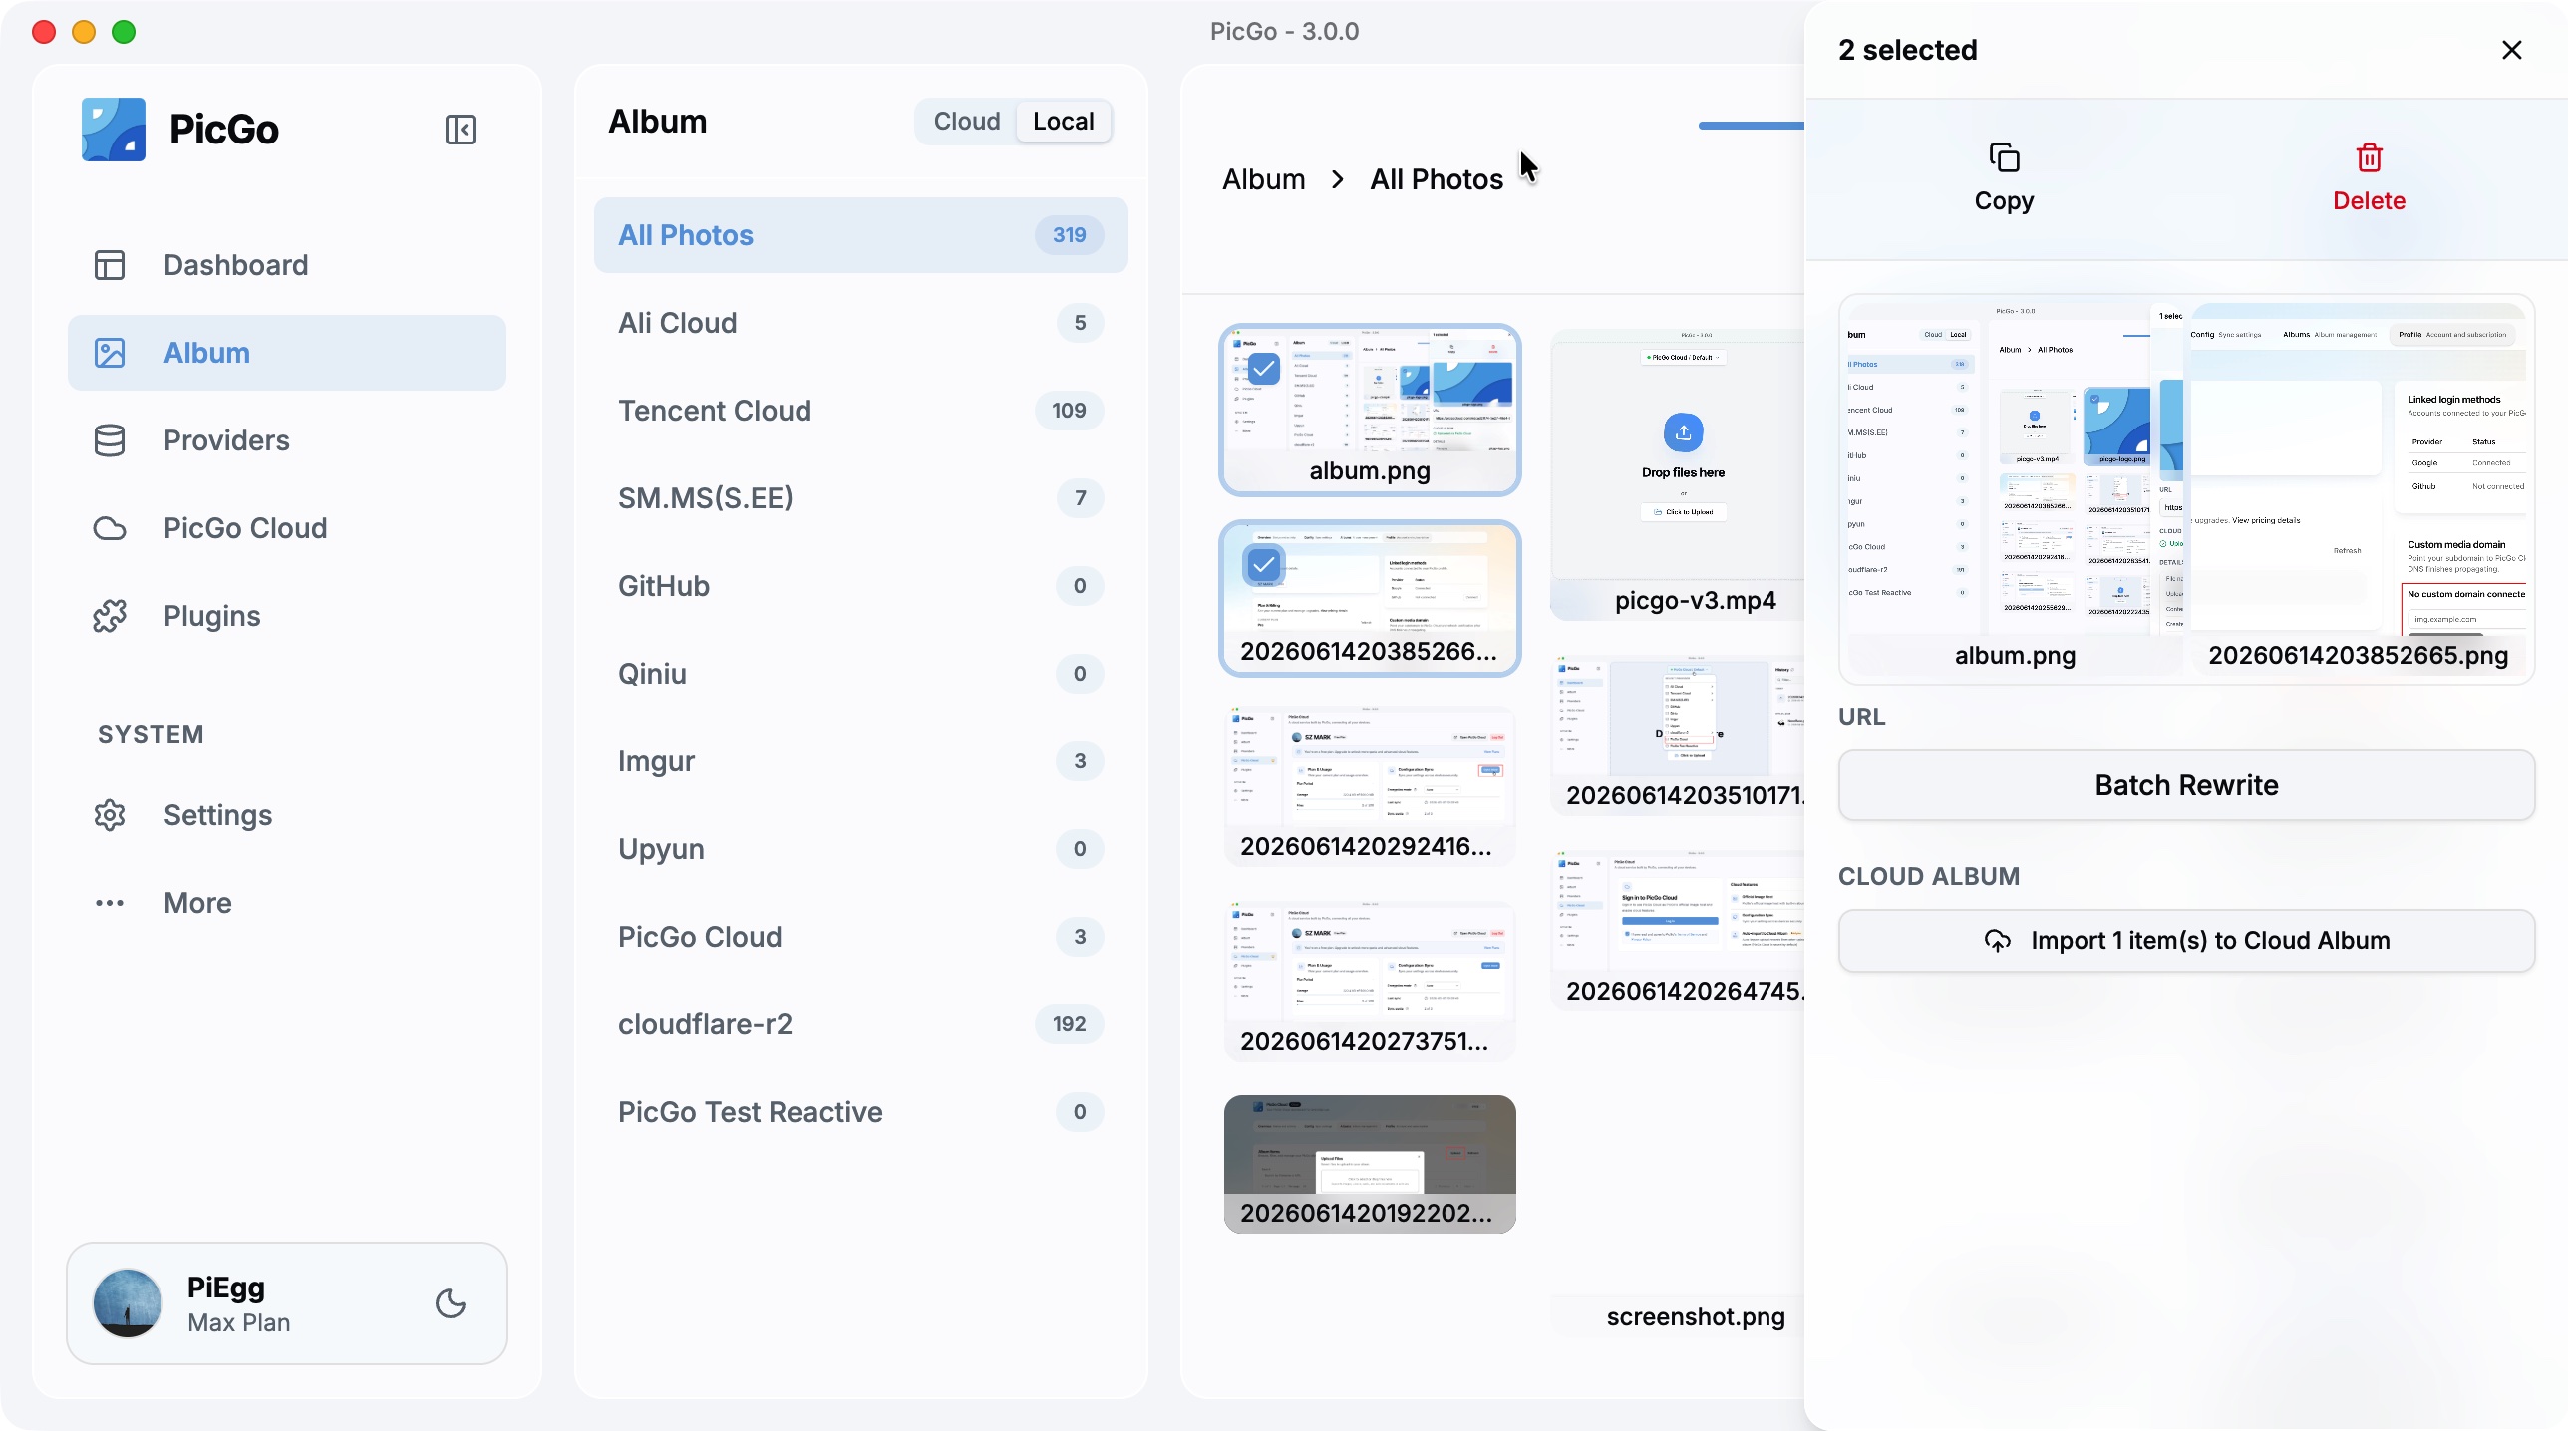Viewport: 2570px width, 1431px height.
Task: Click the Batch Rewrite button
Action: [x=2187, y=786]
